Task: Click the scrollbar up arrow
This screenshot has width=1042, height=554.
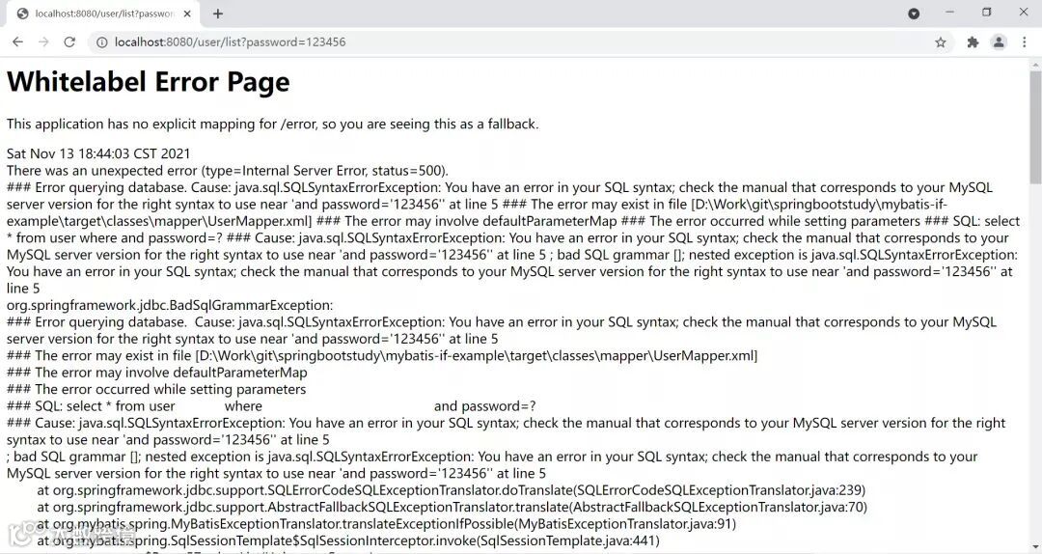Action: tap(1035, 64)
